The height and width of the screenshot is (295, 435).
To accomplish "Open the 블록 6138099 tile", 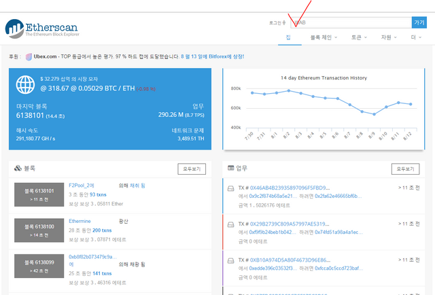I will (x=39, y=266).
